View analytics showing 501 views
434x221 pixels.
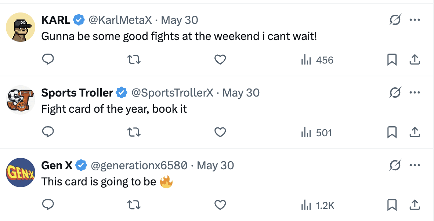[317, 132]
